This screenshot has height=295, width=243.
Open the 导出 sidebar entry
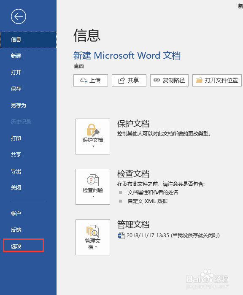click(x=28, y=171)
